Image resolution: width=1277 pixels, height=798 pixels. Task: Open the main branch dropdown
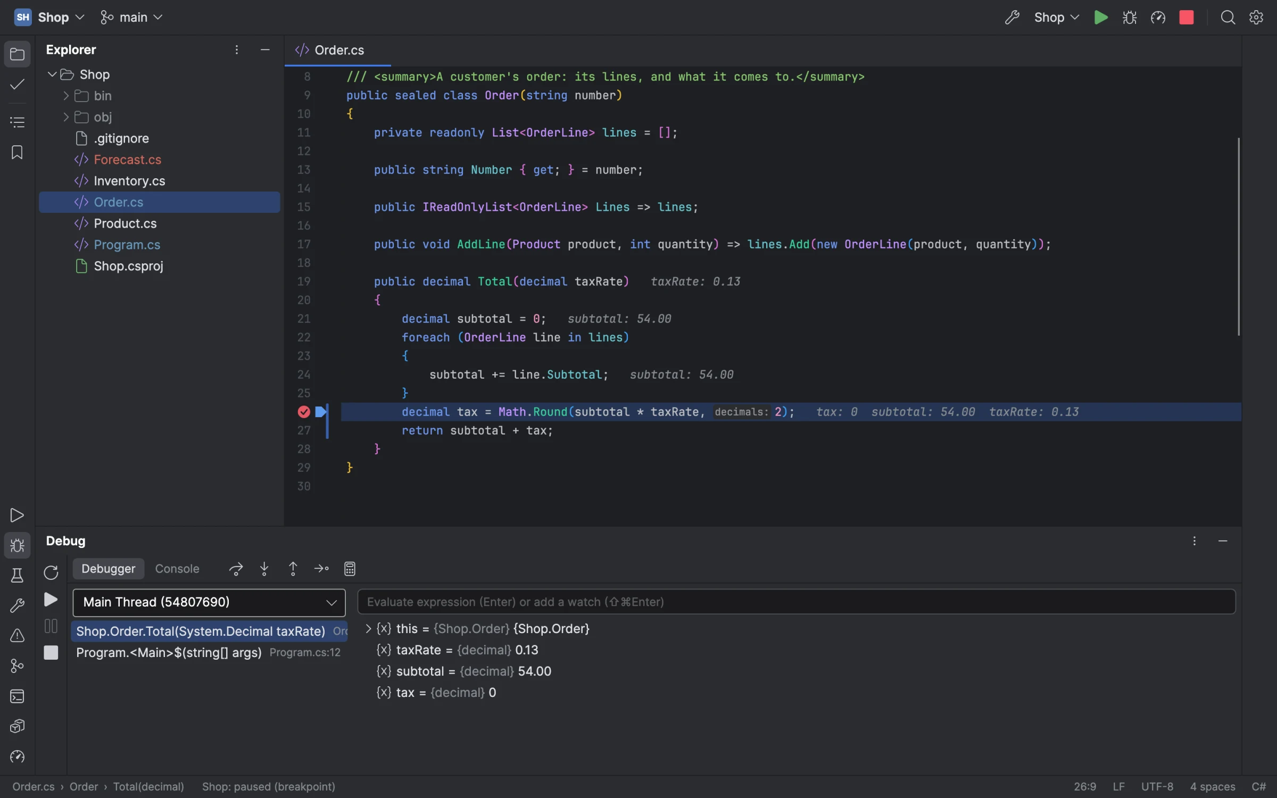pyautogui.click(x=131, y=18)
